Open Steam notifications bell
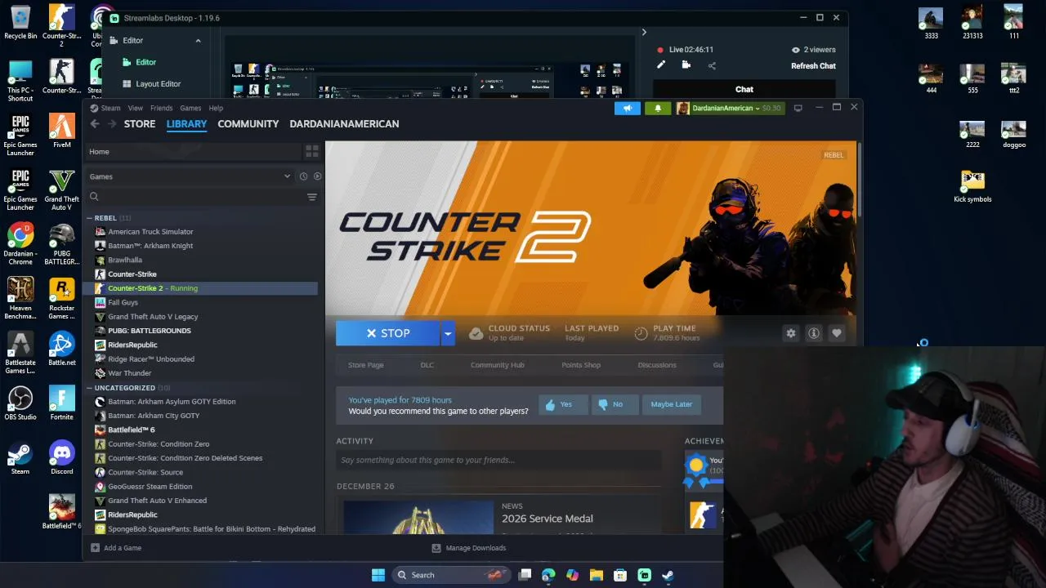Viewport: 1046px width, 588px height. tap(658, 108)
